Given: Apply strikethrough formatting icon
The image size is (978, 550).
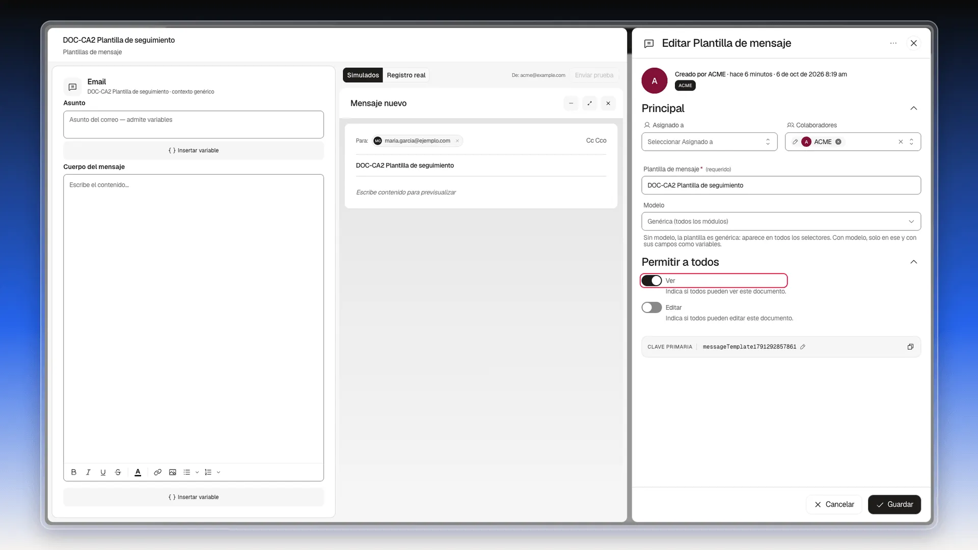Looking at the screenshot, I should coord(118,472).
